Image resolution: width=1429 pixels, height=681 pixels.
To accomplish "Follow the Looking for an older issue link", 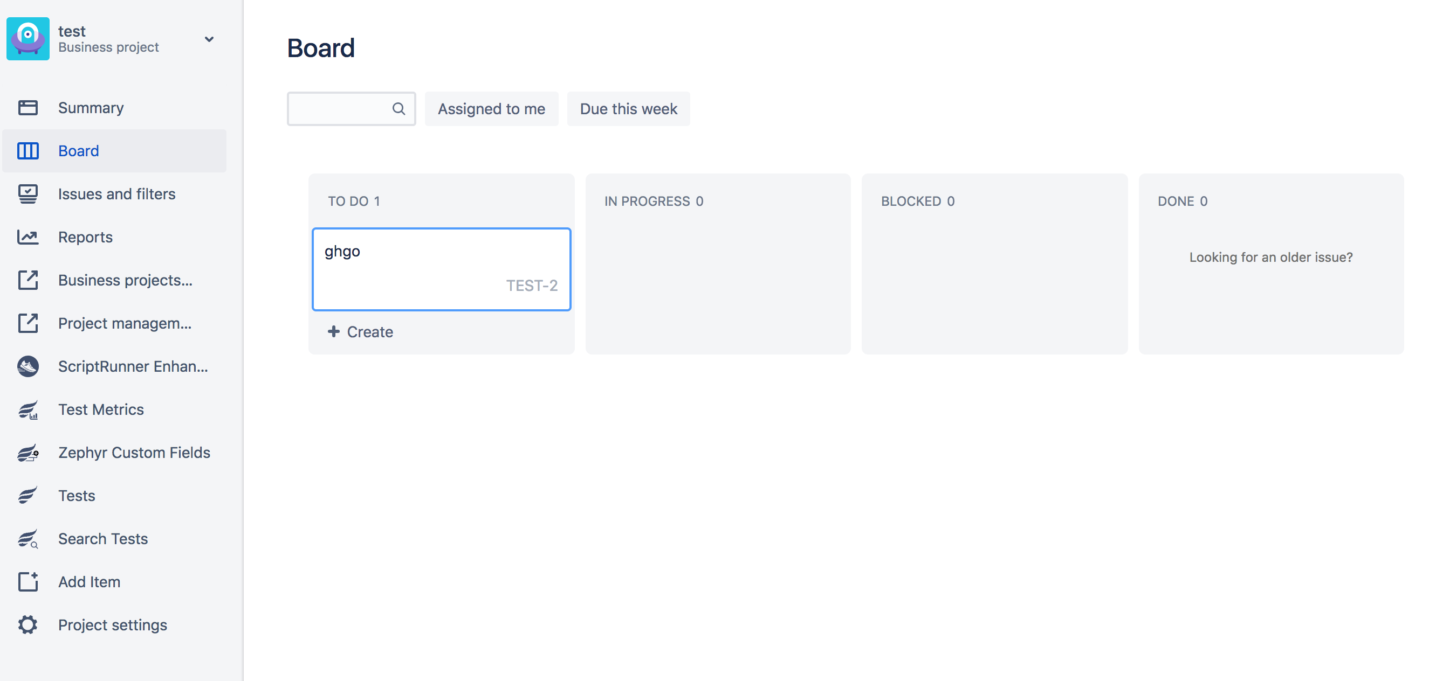I will 1270,256.
